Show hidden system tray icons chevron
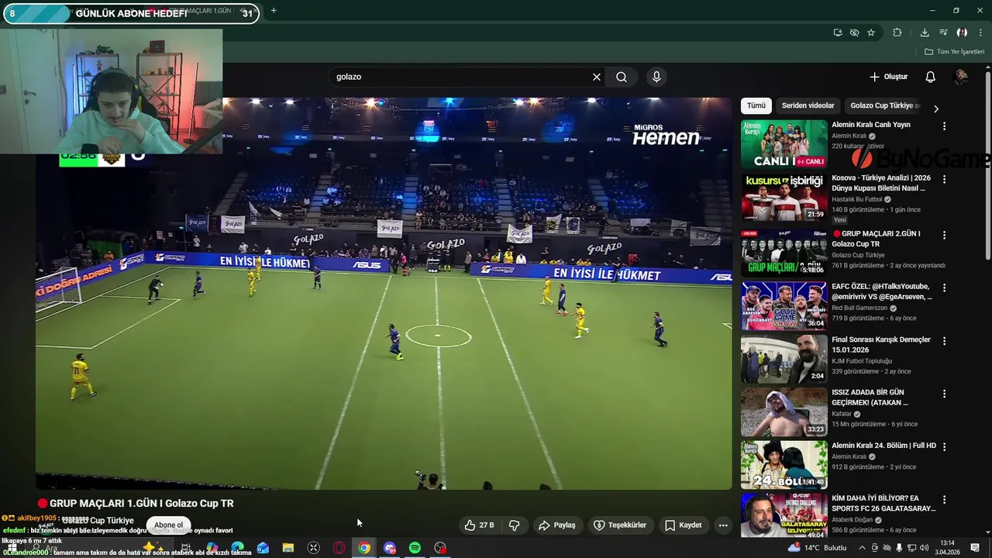Screen dimensions: 992x558 click(x=862, y=548)
